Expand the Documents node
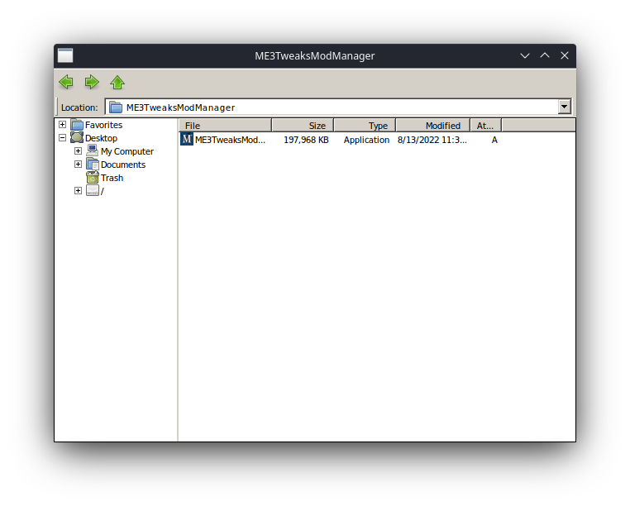The image size is (630, 506). coord(78,165)
